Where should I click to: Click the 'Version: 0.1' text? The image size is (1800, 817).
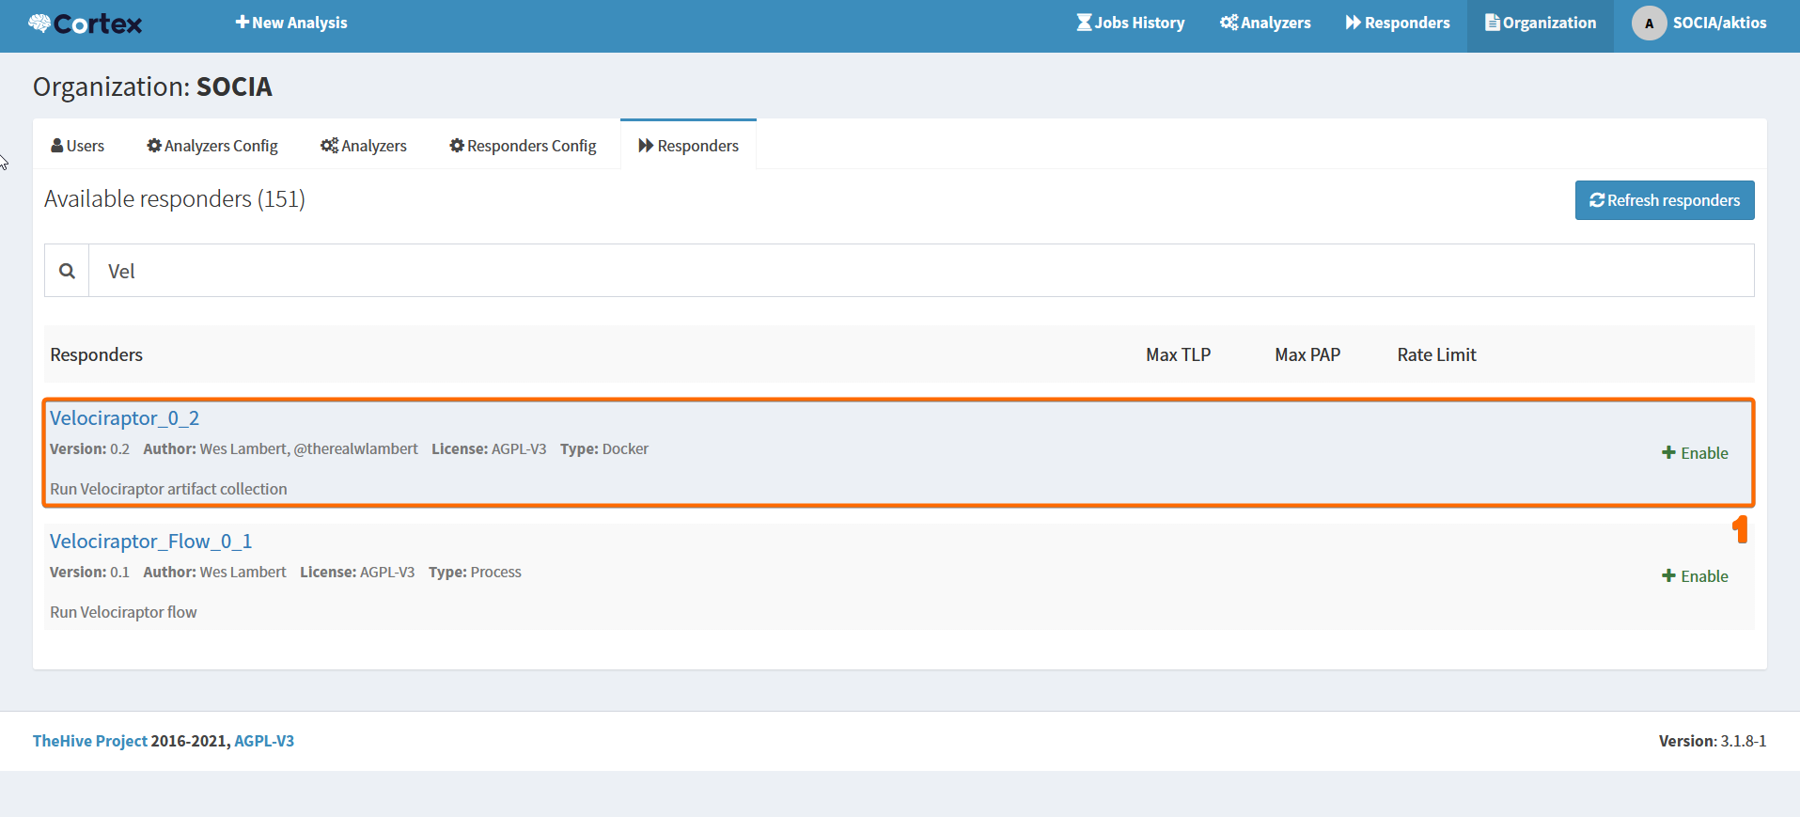89,573
